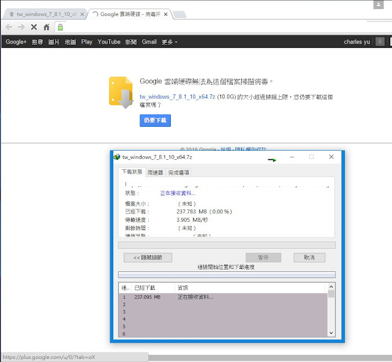Click the download manager globe icon

click(x=117, y=157)
